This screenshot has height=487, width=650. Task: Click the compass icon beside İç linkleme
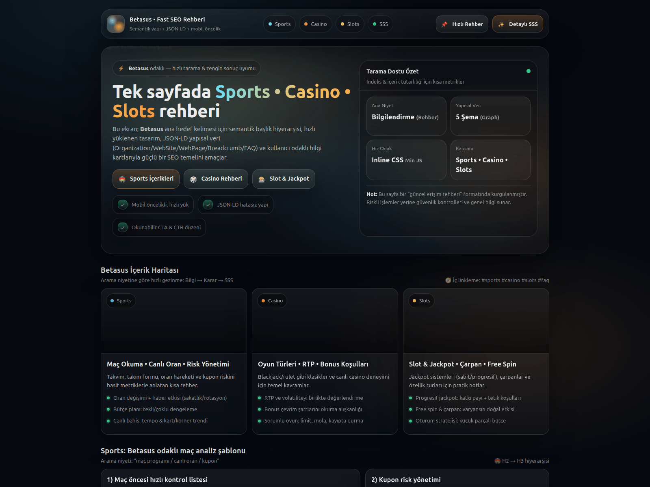pyautogui.click(x=448, y=280)
